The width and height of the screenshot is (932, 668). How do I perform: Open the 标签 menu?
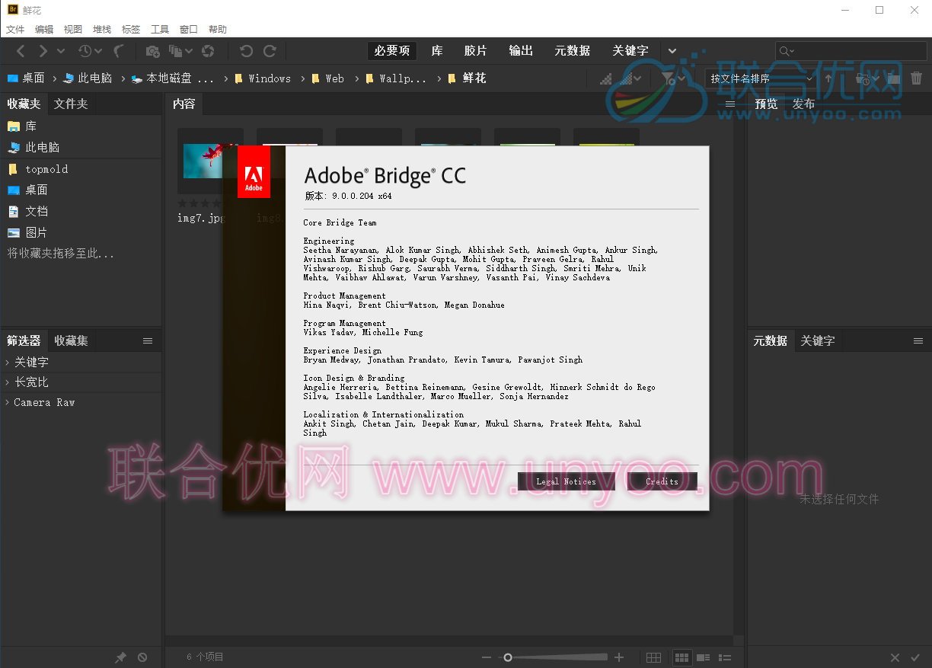pos(131,29)
